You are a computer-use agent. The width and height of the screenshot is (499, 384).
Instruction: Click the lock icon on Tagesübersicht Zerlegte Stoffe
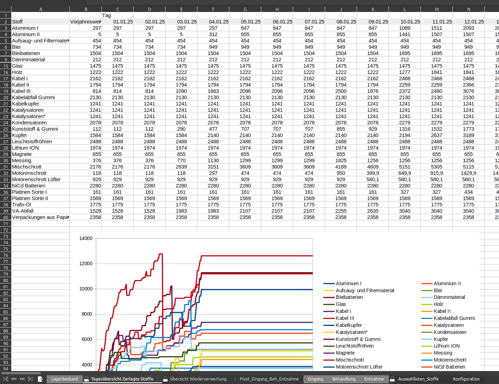click(x=86, y=379)
